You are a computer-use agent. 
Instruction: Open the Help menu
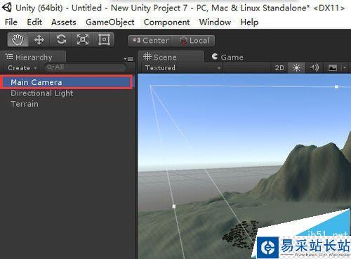pos(249,22)
